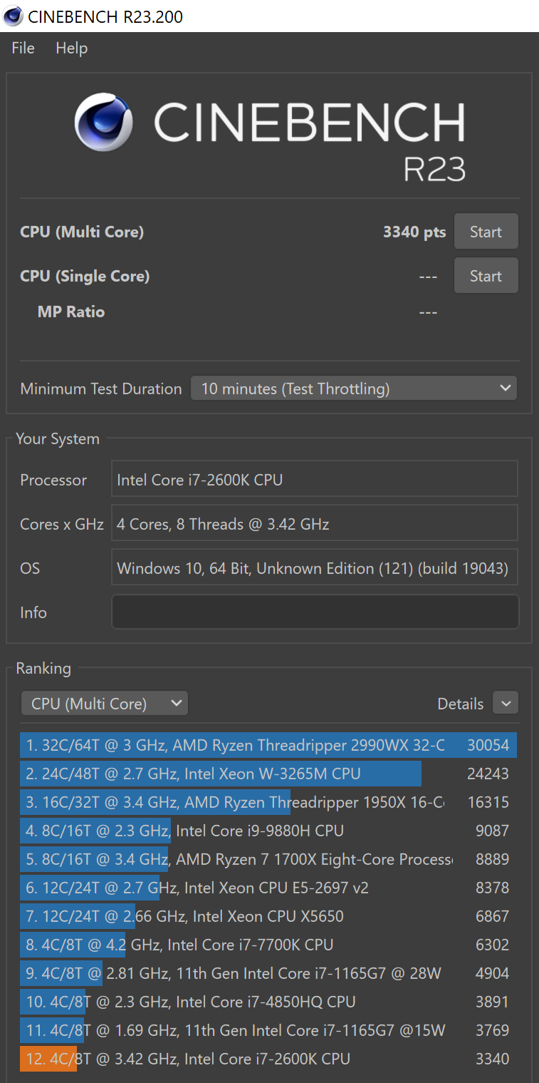Select ranking row Threadripper 1950X
Image resolution: width=539 pixels, height=1083 pixels.
pos(268,802)
